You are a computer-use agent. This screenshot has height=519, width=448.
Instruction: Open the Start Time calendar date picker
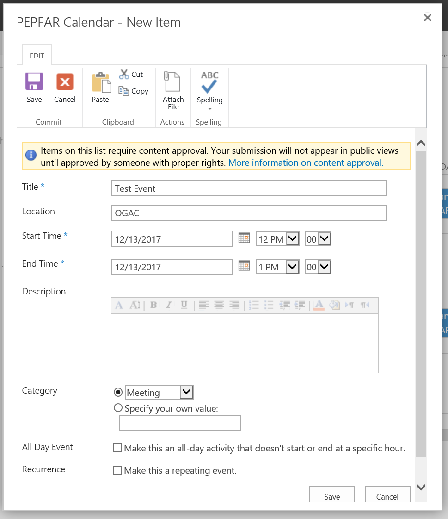click(x=244, y=238)
